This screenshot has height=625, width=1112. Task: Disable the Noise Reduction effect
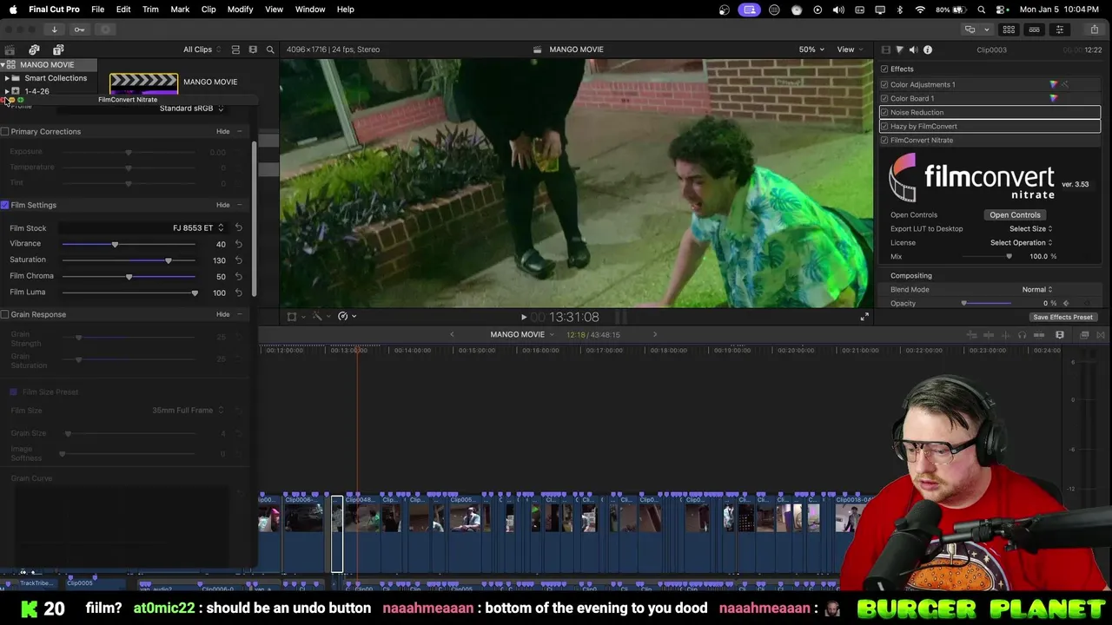coord(884,112)
